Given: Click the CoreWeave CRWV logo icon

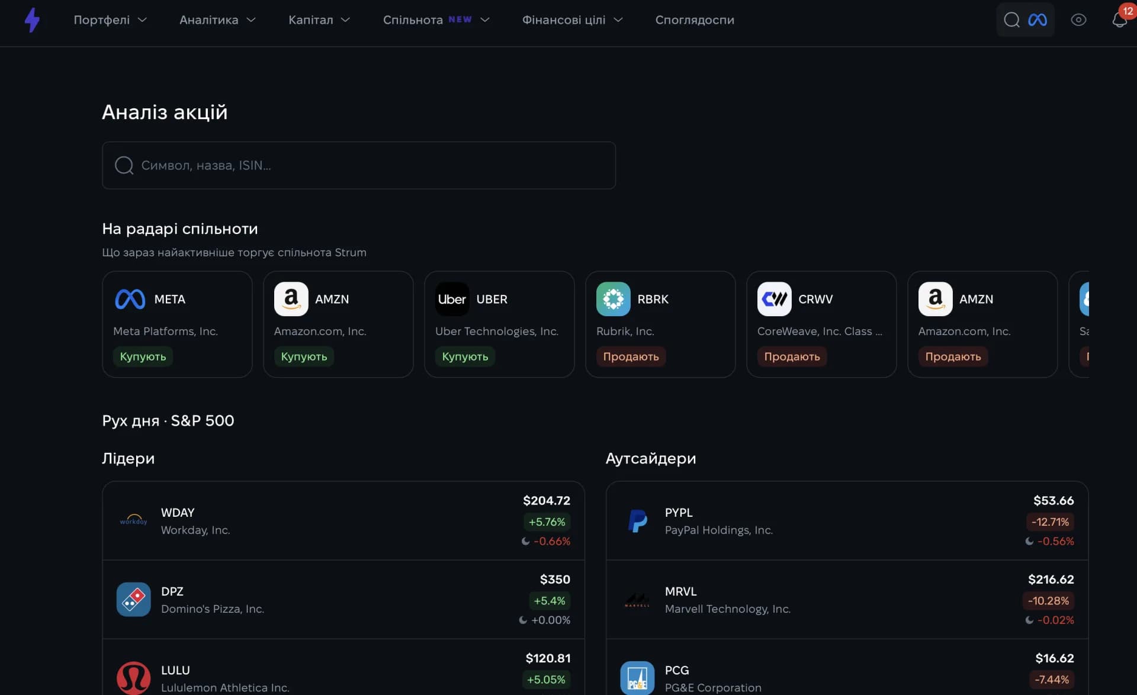Looking at the screenshot, I should tap(774, 299).
